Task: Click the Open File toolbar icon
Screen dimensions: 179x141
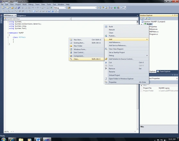Action: coord(12,8)
